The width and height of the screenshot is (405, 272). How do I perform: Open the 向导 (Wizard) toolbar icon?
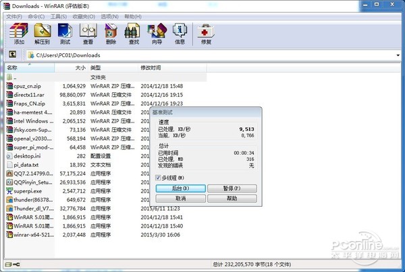pos(157,34)
